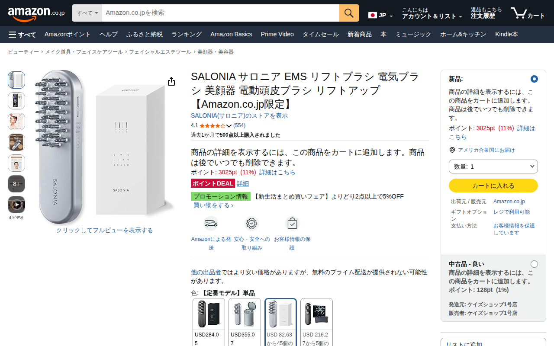Play the product video thumbnail
This screenshot has height=346, width=554.
point(16,205)
